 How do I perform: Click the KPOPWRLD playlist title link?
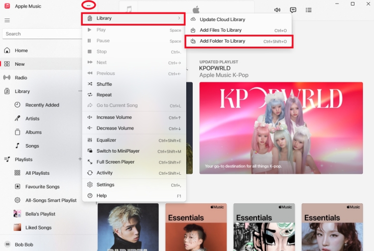215,68
